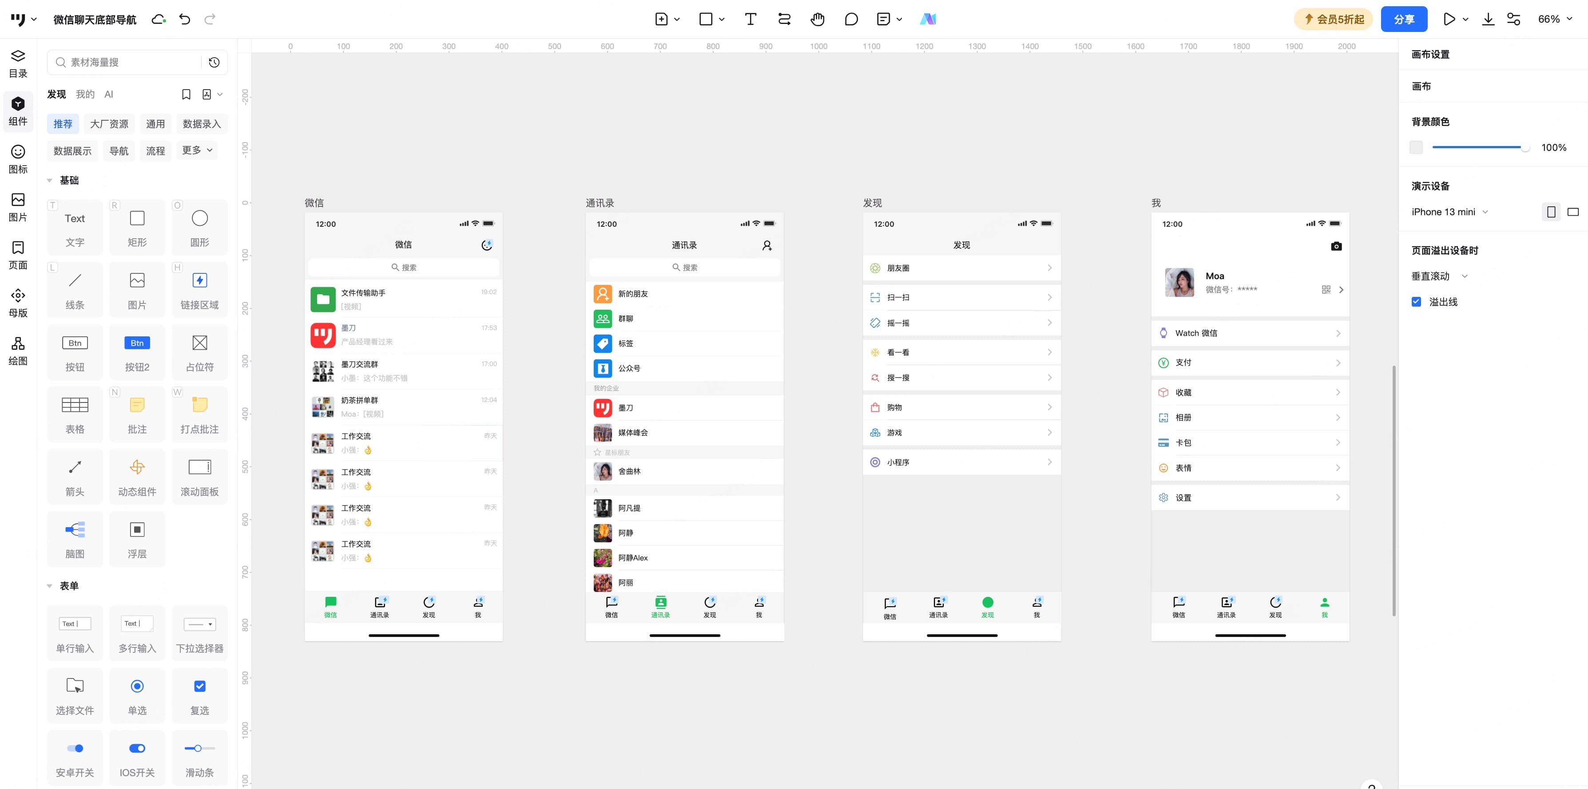Switch device to portrait orientation
This screenshot has width=1588, height=789.
pyautogui.click(x=1551, y=212)
